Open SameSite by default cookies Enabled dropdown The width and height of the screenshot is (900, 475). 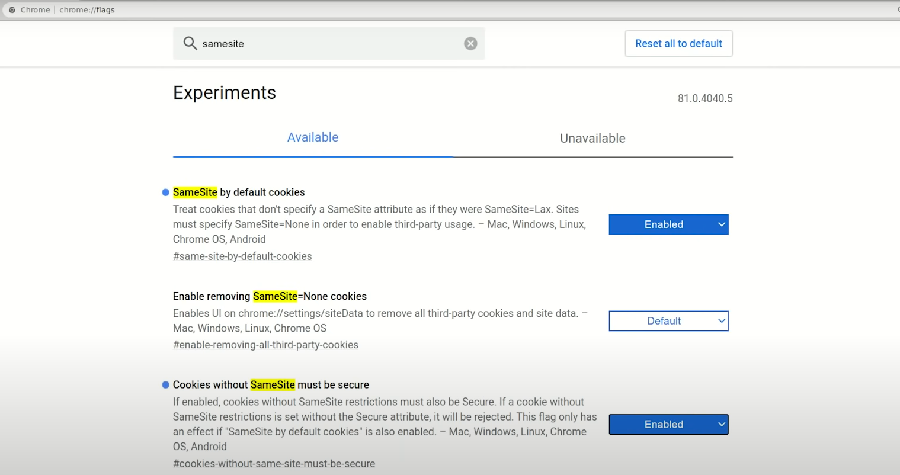click(x=668, y=224)
